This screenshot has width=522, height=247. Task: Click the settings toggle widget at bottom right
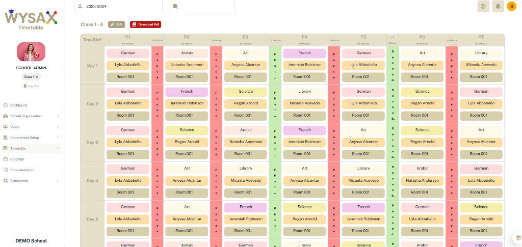(518, 238)
